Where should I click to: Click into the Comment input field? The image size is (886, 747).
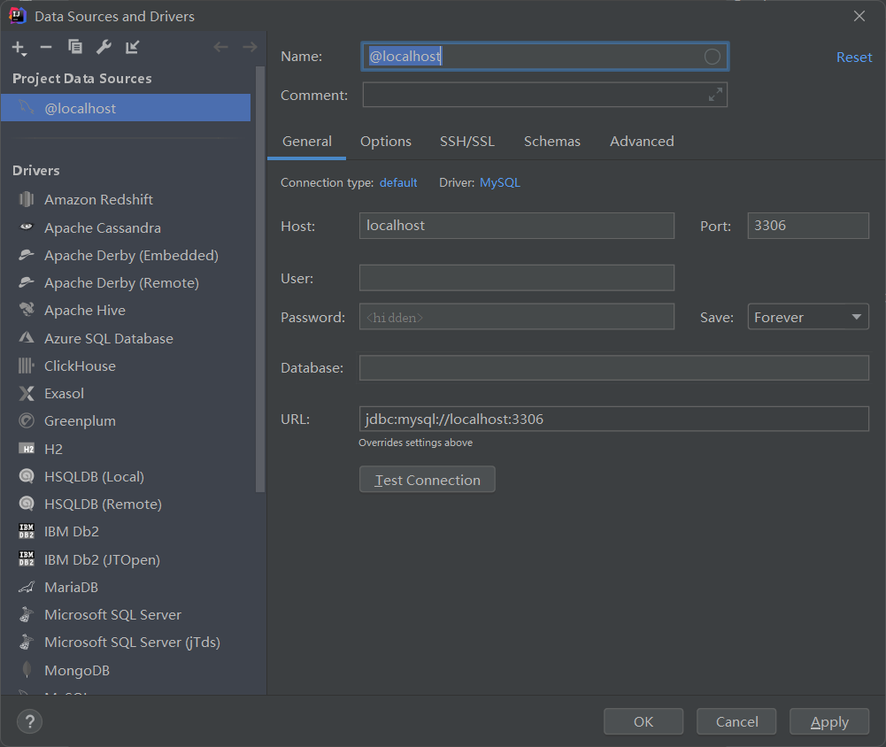tap(544, 95)
